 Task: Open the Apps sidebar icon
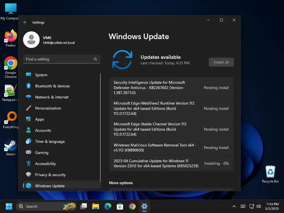tap(29, 119)
